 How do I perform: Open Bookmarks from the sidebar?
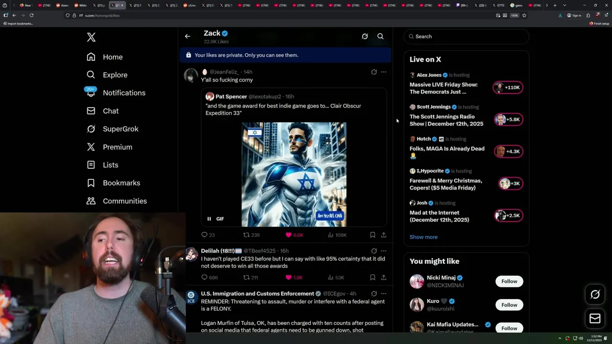(113, 183)
